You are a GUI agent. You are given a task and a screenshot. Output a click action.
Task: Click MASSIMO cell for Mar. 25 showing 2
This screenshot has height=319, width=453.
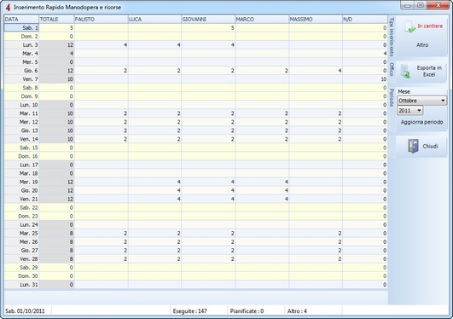pyautogui.click(x=316, y=233)
